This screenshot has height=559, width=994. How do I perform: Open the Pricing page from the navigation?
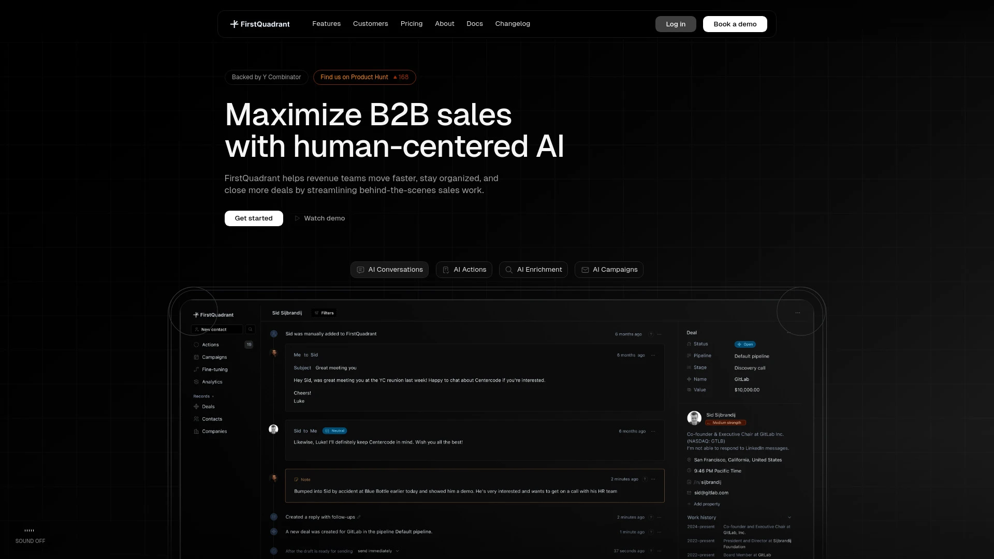pos(411,24)
